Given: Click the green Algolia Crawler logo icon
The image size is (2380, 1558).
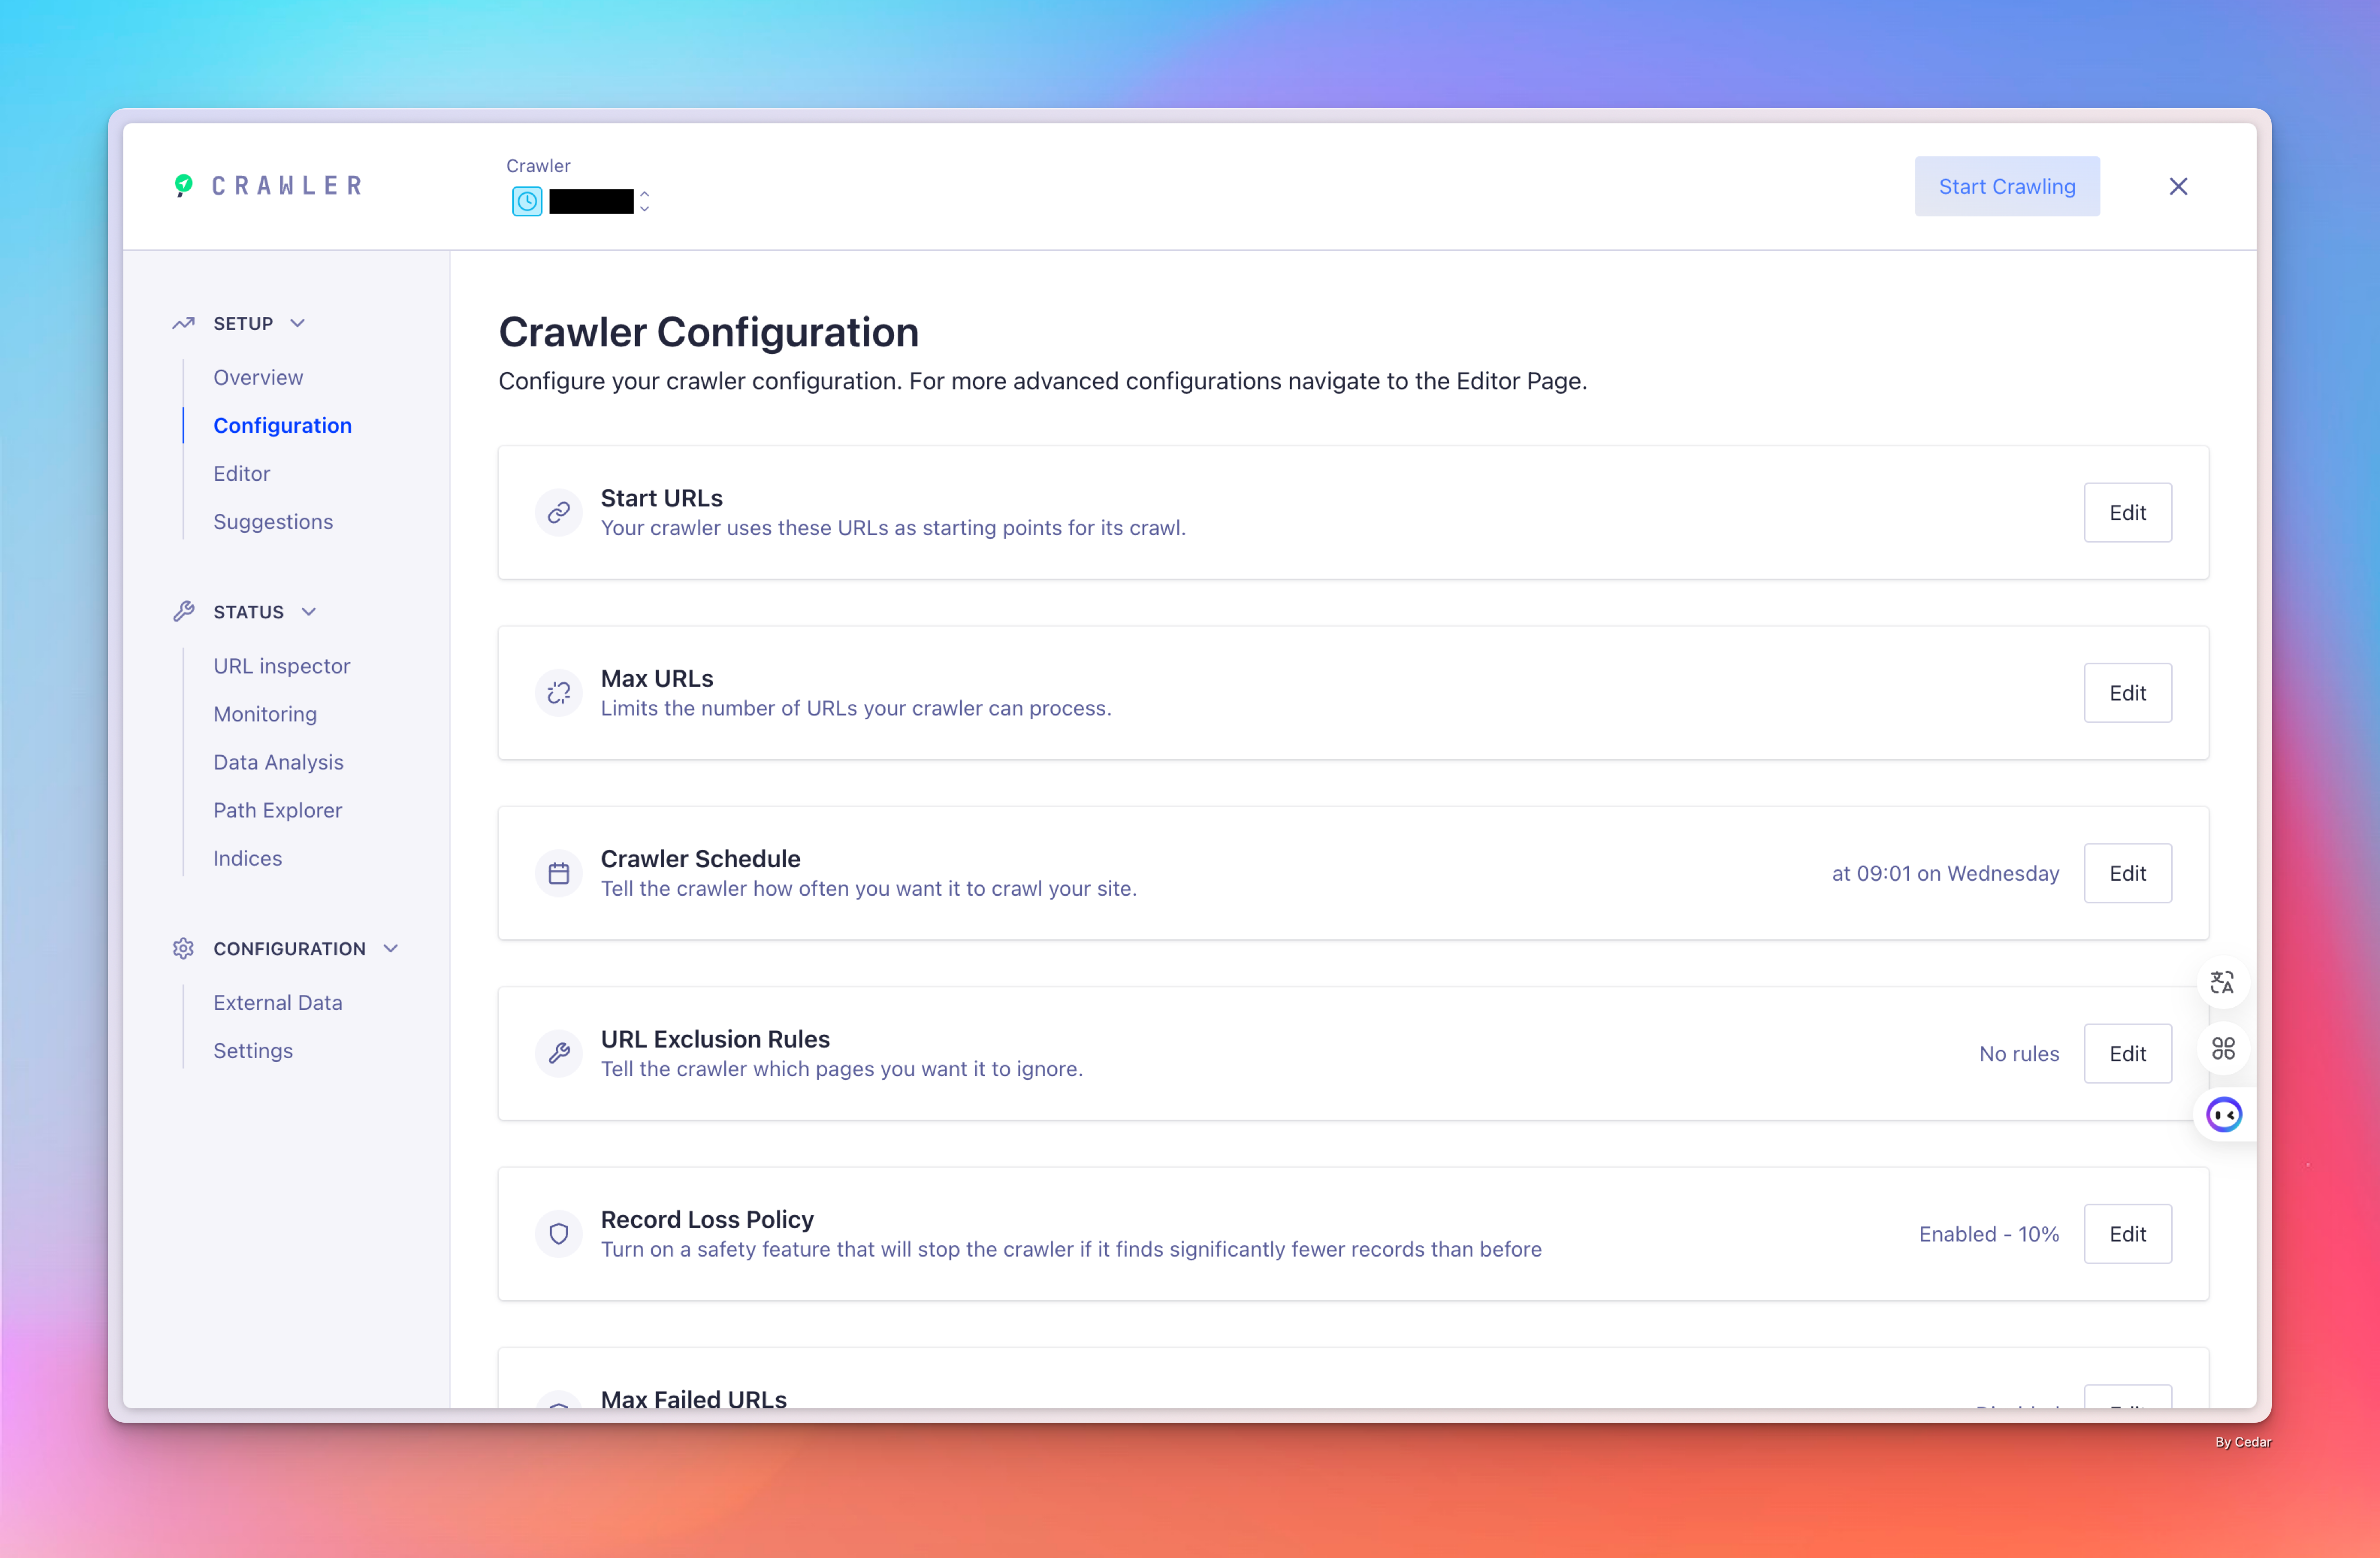Looking at the screenshot, I should click(183, 185).
